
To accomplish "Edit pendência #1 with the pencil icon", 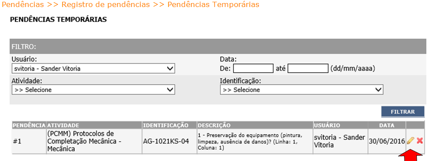I will [x=410, y=141].
